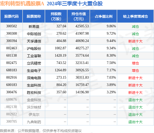Click the 3.89% net value ratio
This screenshot has width=154, height=133.
[x=111, y=85]
